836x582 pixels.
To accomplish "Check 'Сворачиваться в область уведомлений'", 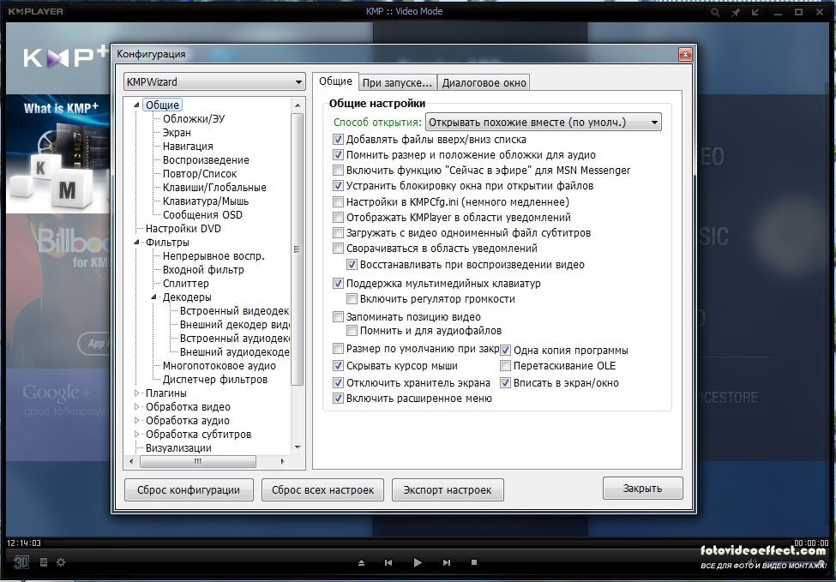I will (x=338, y=249).
